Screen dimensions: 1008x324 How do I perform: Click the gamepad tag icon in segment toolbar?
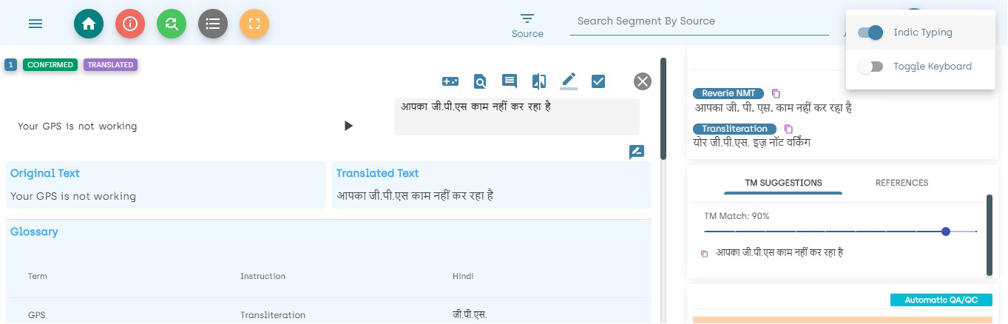tap(450, 81)
